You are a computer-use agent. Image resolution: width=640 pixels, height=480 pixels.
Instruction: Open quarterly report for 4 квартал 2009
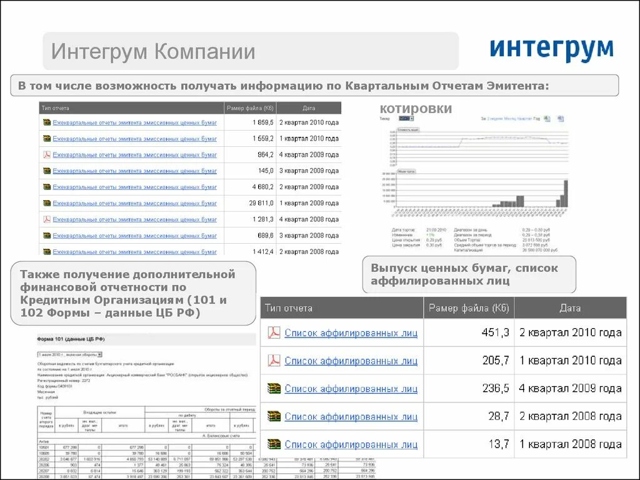[x=135, y=155]
